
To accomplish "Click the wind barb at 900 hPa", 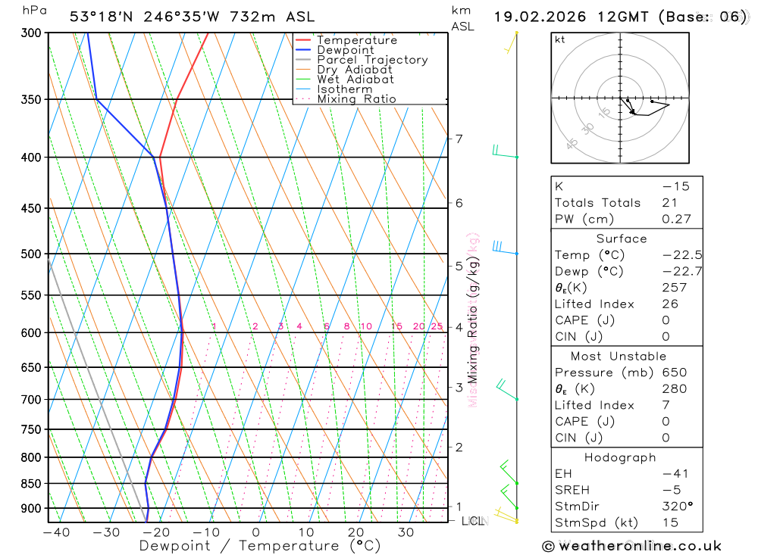I will pos(509,497).
